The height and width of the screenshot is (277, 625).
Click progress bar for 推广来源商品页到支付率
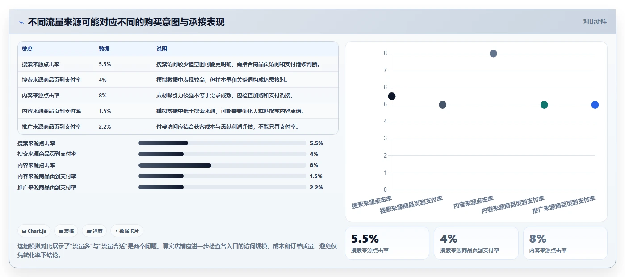click(x=222, y=187)
